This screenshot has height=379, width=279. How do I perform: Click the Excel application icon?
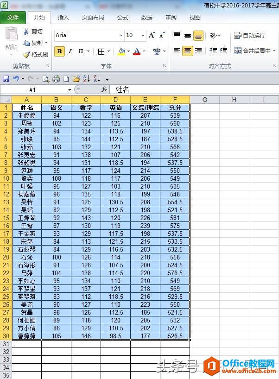pyautogui.click(x=4, y=5)
